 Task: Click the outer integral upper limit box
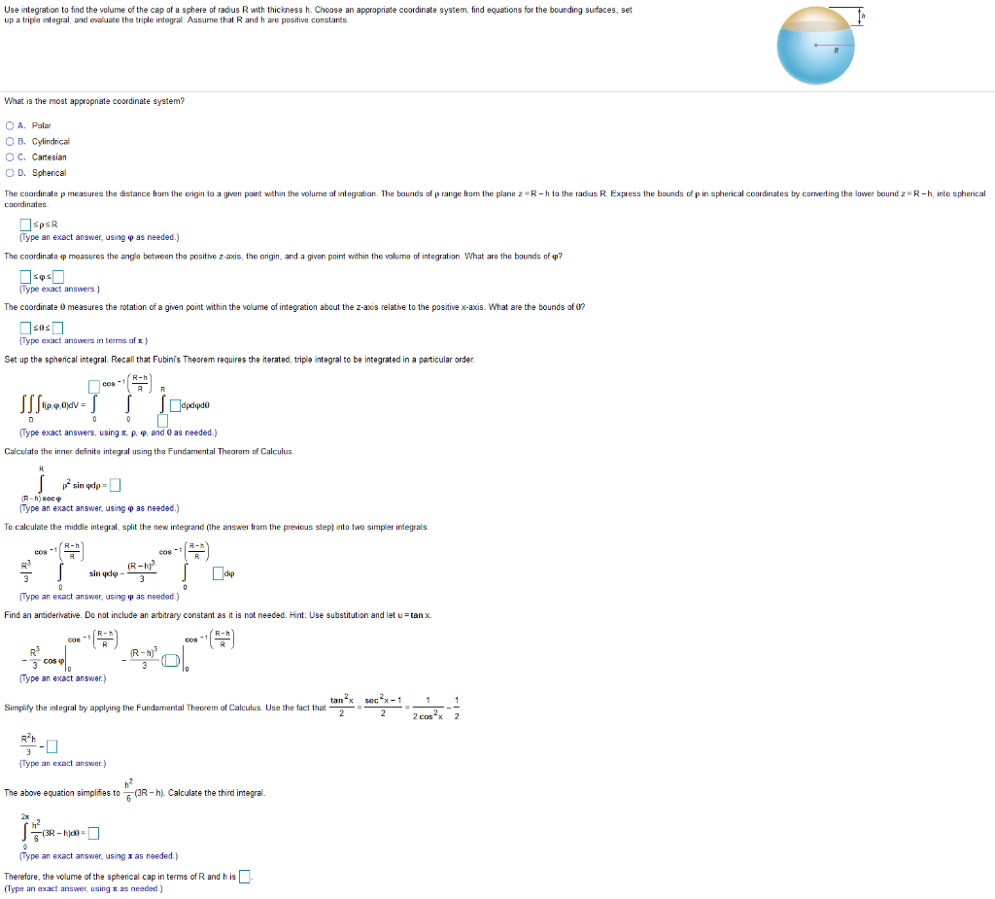(94, 387)
